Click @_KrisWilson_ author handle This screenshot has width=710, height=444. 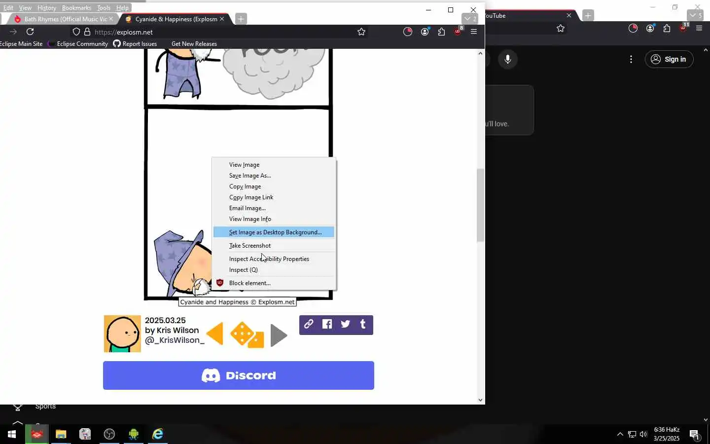coord(175,340)
